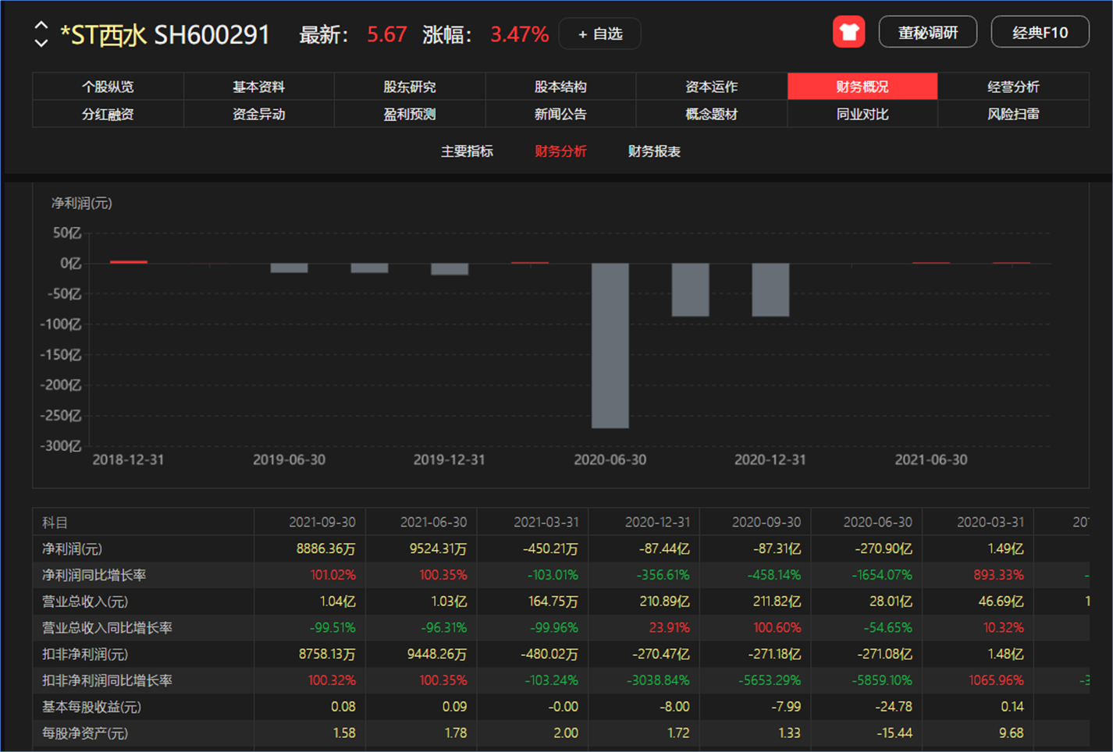Select the 净利润同比增长率 table row
This screenshot has height=752, width=1113.
pos(560,575)
